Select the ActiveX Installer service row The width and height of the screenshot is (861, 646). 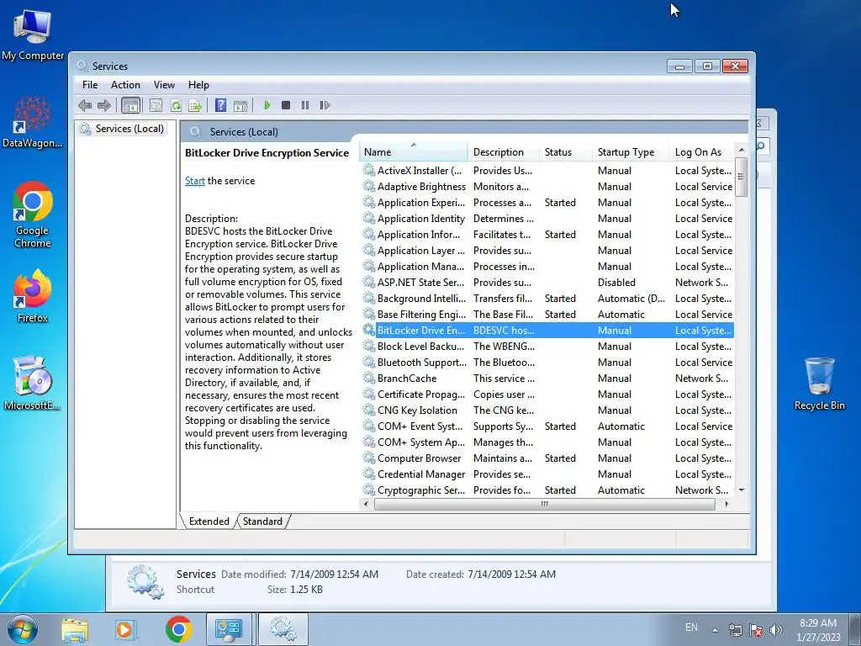coord(547,171)
